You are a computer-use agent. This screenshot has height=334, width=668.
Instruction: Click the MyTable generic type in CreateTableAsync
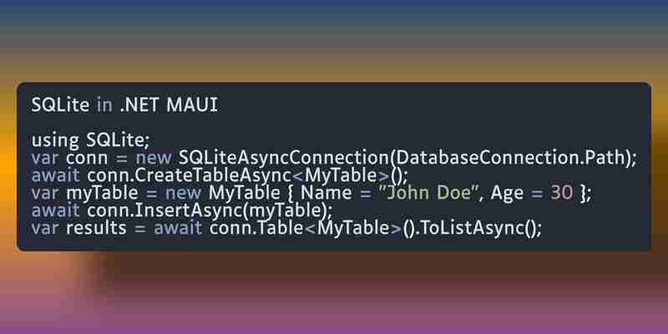pos(342,176)
